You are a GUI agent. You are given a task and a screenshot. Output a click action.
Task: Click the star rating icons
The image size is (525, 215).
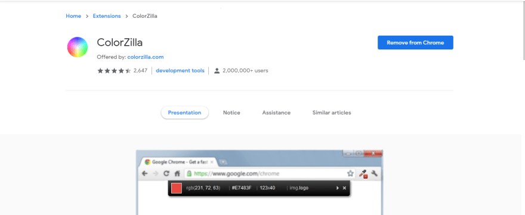pyautogui.click(x=114, y=70)
